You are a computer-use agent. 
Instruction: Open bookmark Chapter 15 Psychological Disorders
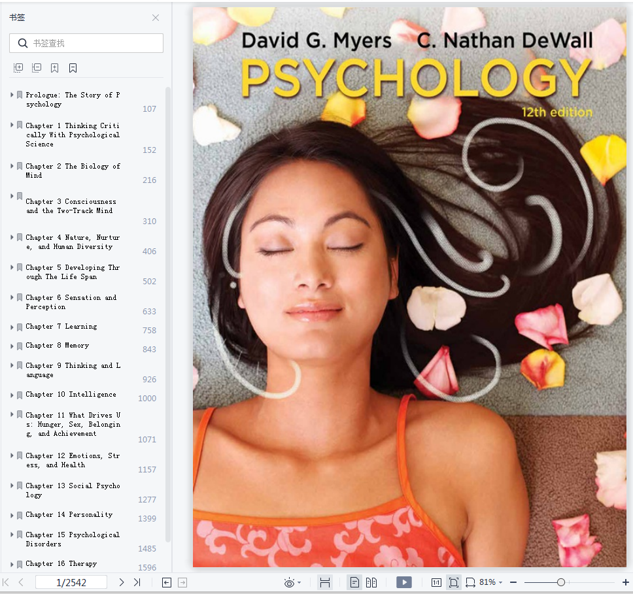(73, 539)
